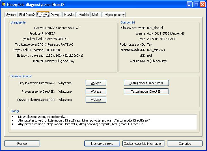Switch to the System tab

point(11,15)
